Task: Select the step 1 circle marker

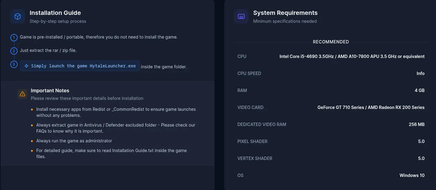Action: point(14,38)
